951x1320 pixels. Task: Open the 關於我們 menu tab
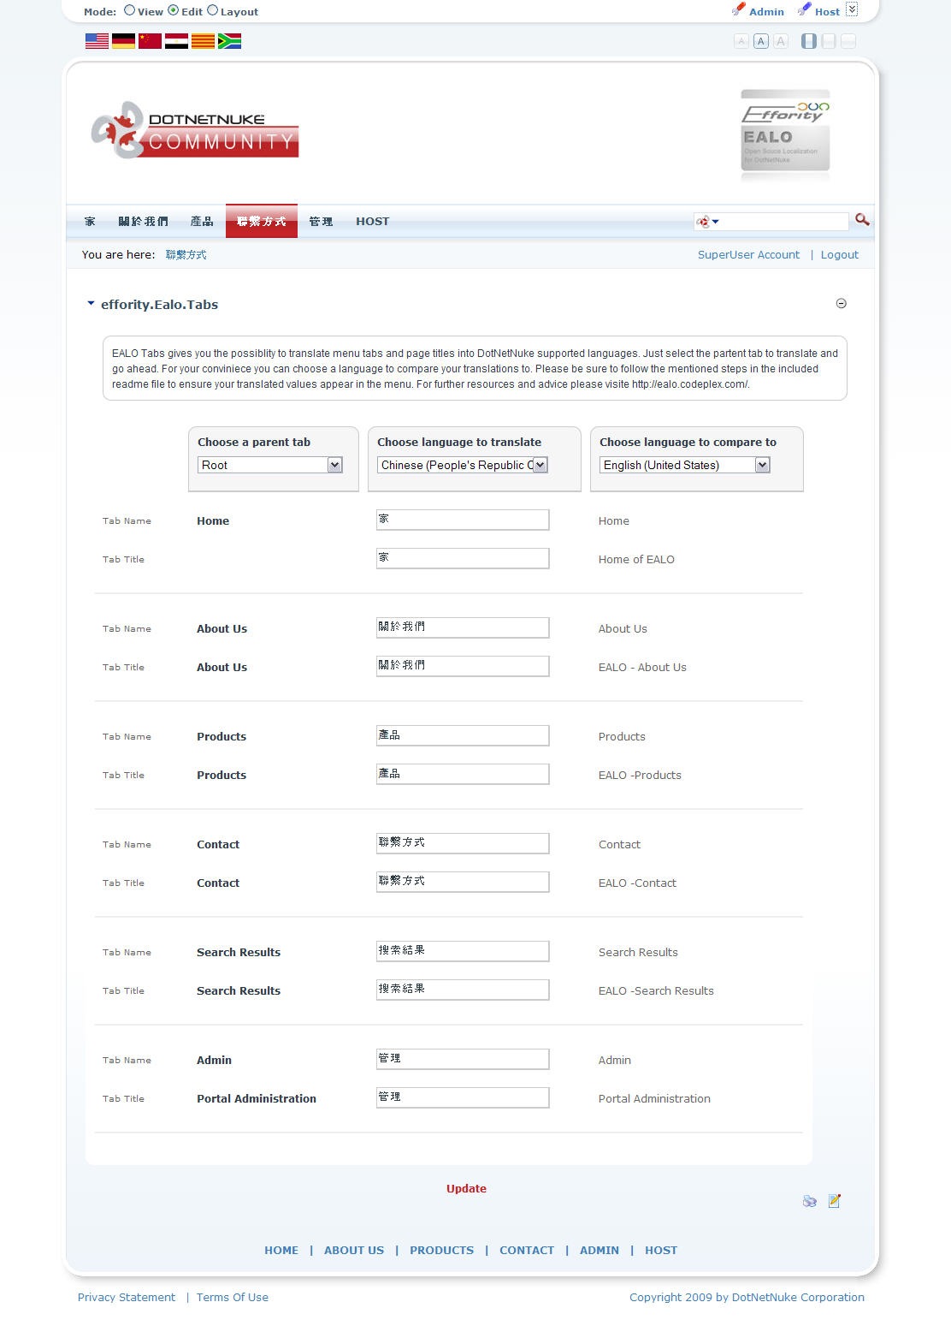(x=143, y=221)
